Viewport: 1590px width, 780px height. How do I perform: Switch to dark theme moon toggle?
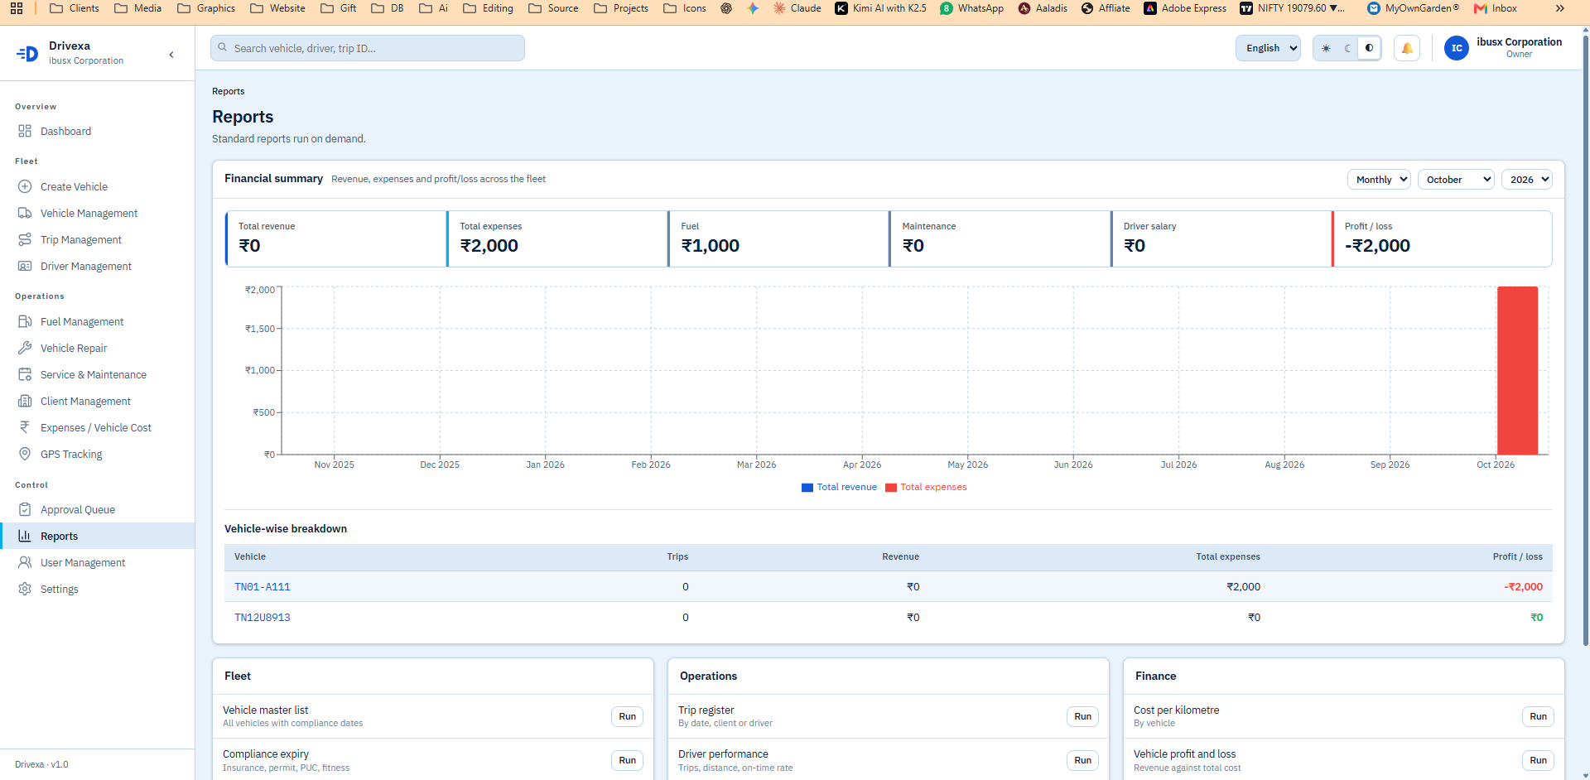pyautogui.click(x=1347, y=48)
